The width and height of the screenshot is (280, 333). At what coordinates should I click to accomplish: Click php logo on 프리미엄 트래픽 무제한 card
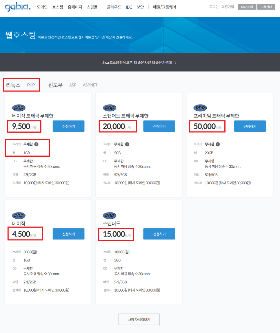[200, 108]
